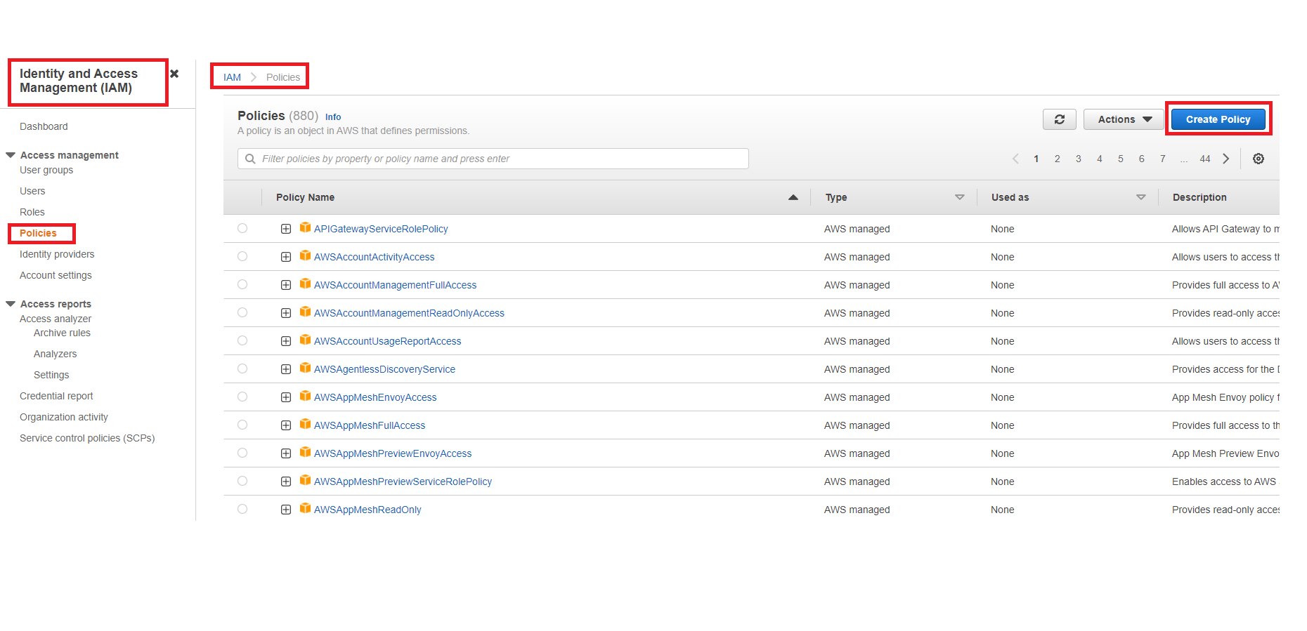Select the Policies item in sidebar
Viewport: 1307px width, 631px height.
[38, 233]
